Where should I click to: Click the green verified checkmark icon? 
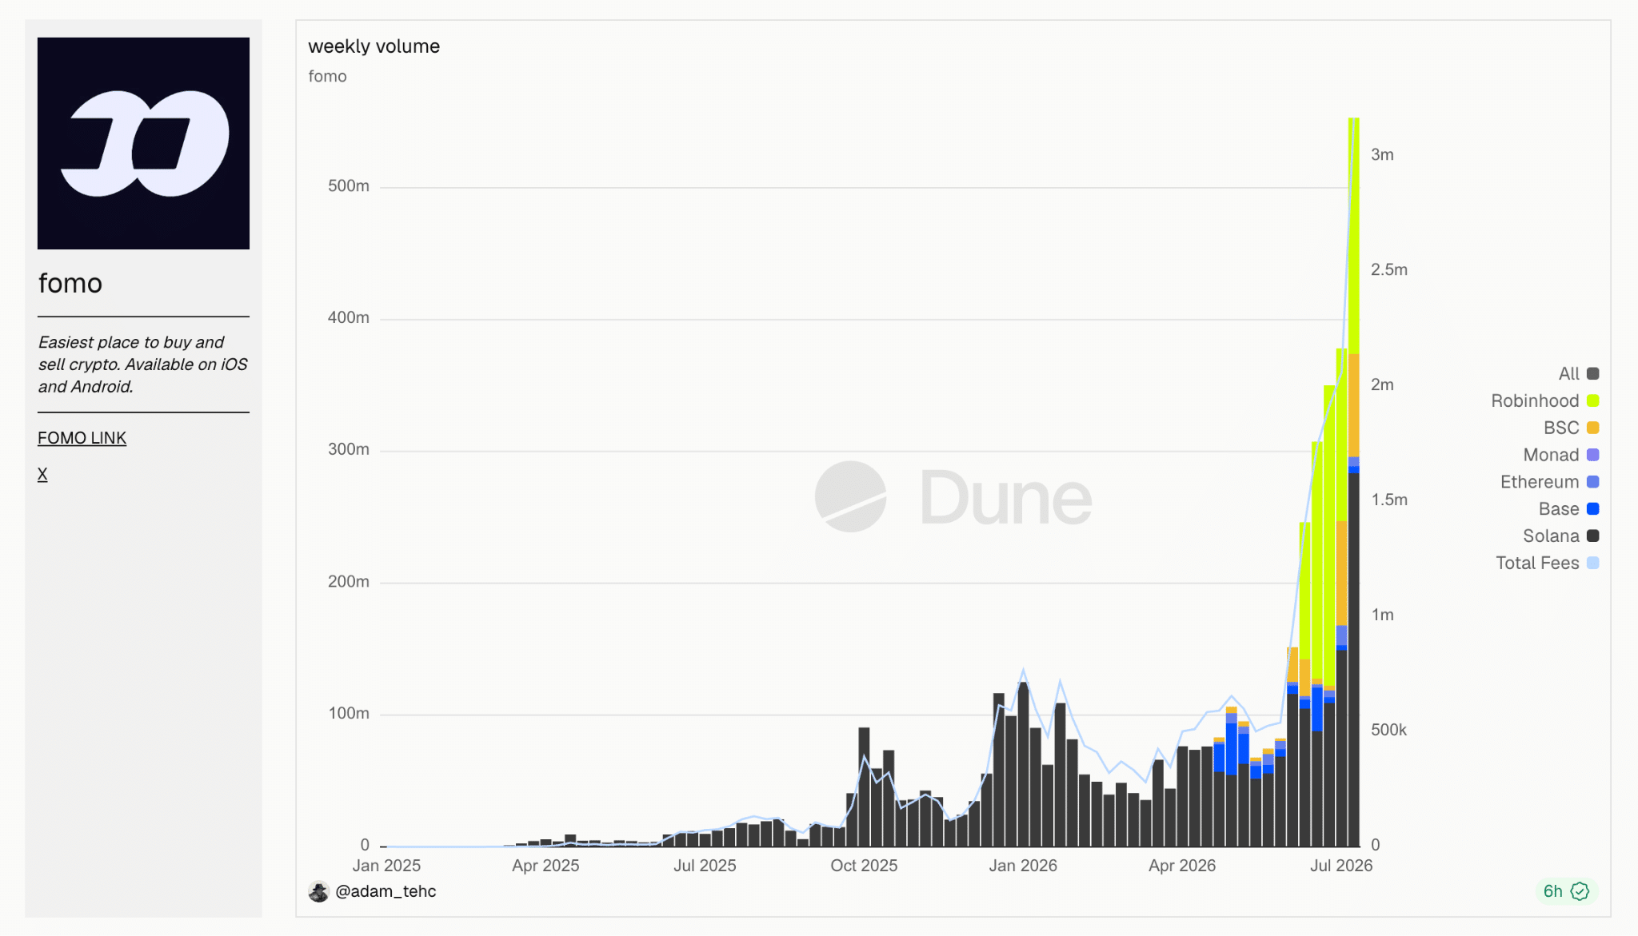[x=1580, y=891]
